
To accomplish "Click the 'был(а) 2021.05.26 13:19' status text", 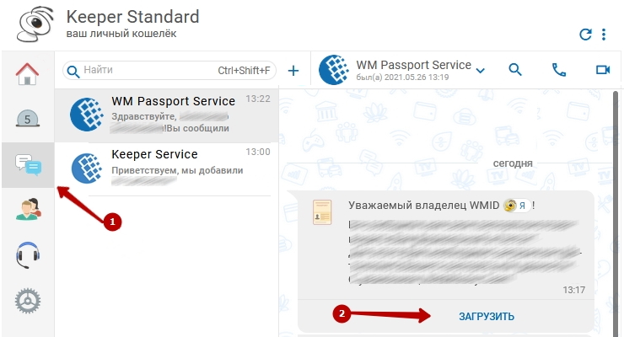I will point(402,78).
